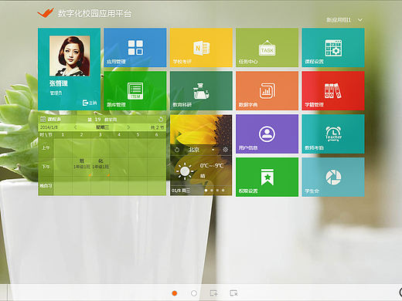Viewport: 402px width, 301px height.
Task: Click the calendar icon beside 课程表
Action: [x=43, y=119]
